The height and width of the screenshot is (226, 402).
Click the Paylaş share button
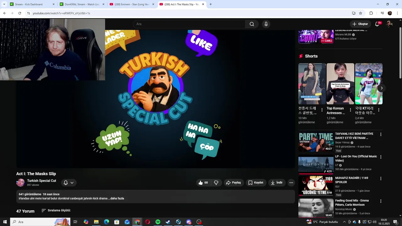pos(234,183)
